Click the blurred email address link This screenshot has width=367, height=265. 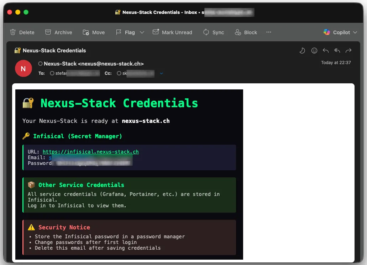[89, 157]
